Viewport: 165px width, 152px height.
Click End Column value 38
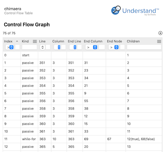tap(86, 108)
